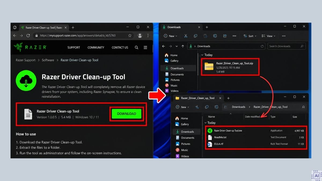
Task: Open a new browser tab
Action: pos(73,28)
